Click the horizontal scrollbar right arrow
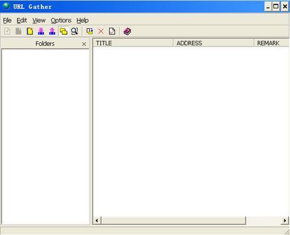Viewport: 290px width, 235px height. 284,221
